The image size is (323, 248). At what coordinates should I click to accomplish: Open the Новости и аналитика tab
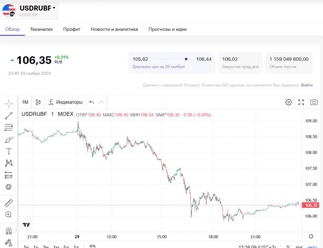(x=114, y=29)
